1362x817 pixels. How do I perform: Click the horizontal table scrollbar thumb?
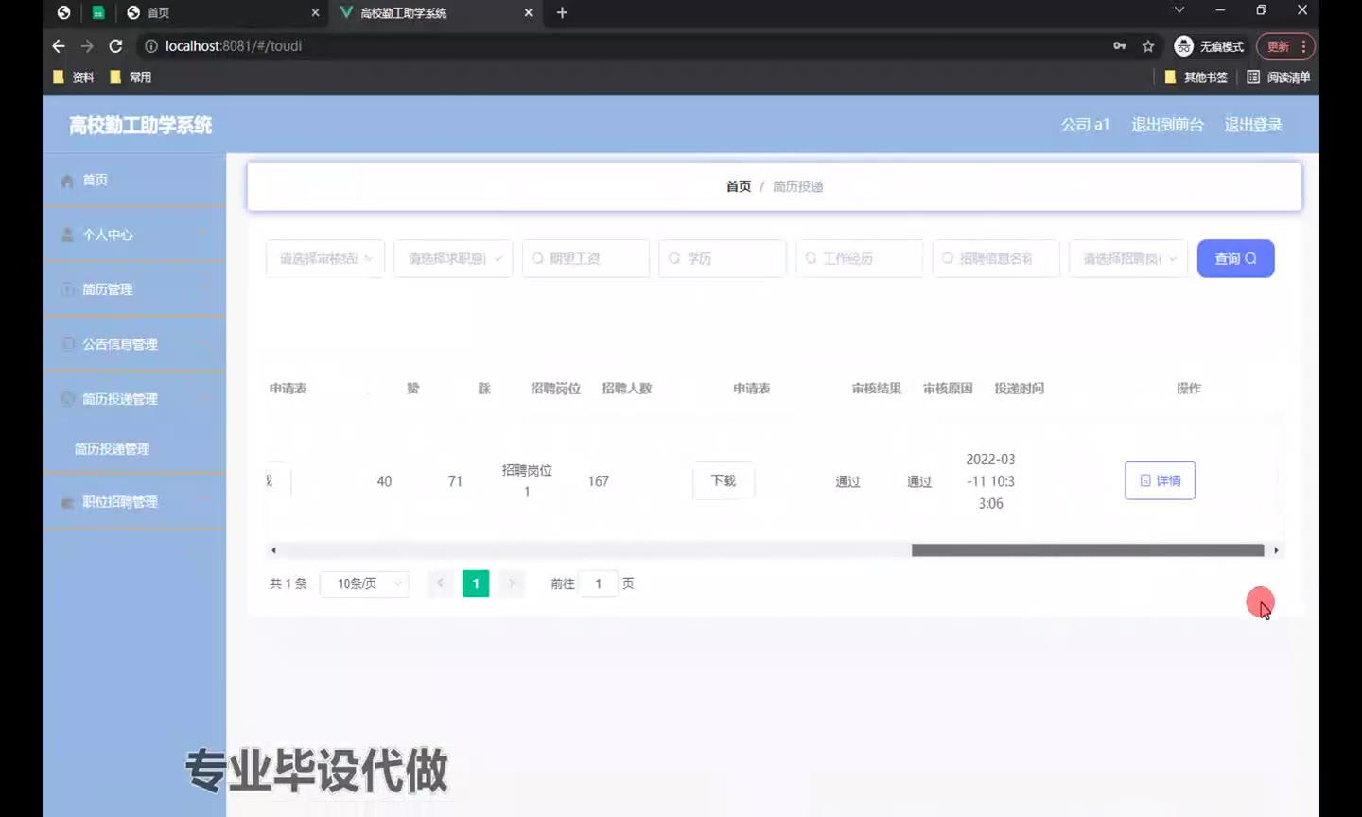pyautogui.click(x=1088, y=550)
